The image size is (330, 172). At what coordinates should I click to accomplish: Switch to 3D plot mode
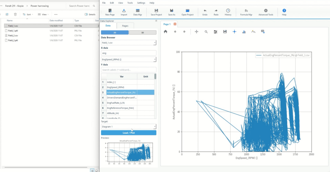coord(142,33)
